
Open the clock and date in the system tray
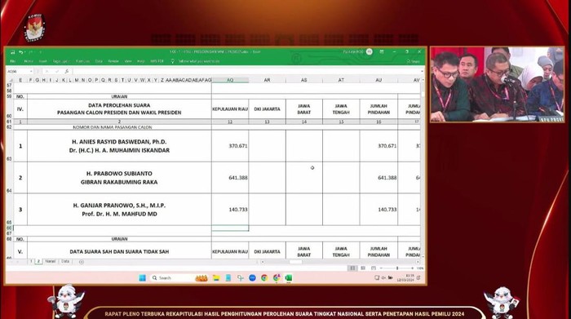405,278
